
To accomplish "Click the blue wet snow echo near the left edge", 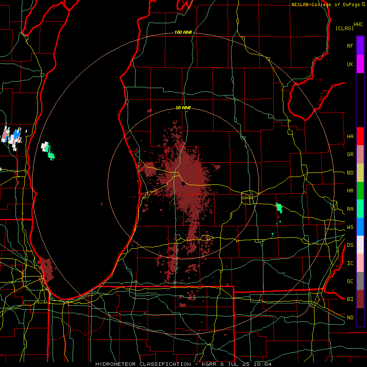I will point(16,133).
